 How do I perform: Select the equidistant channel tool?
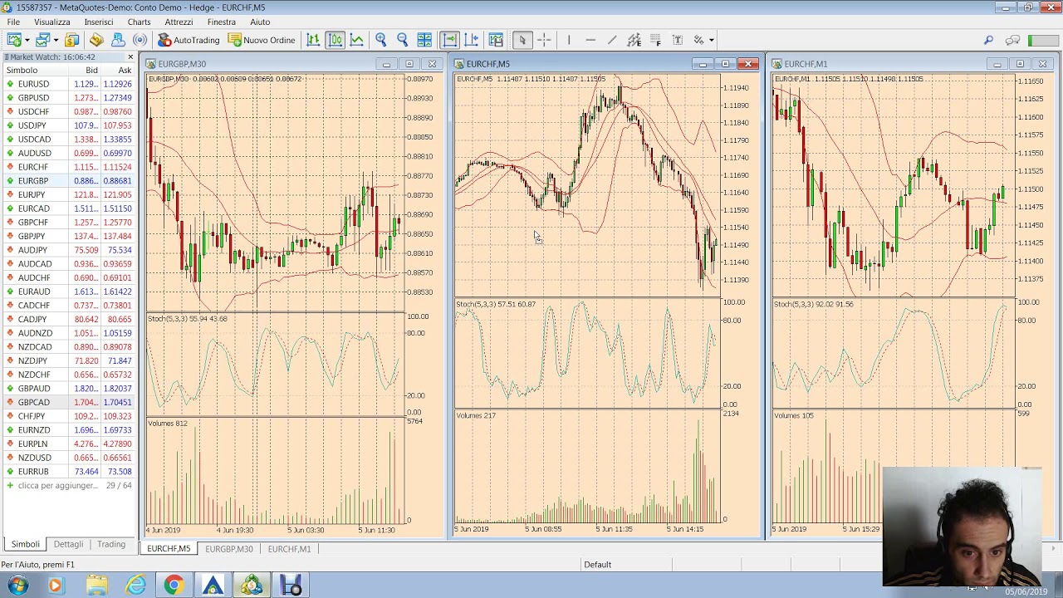pyautogui.click(x=634, y=40)
